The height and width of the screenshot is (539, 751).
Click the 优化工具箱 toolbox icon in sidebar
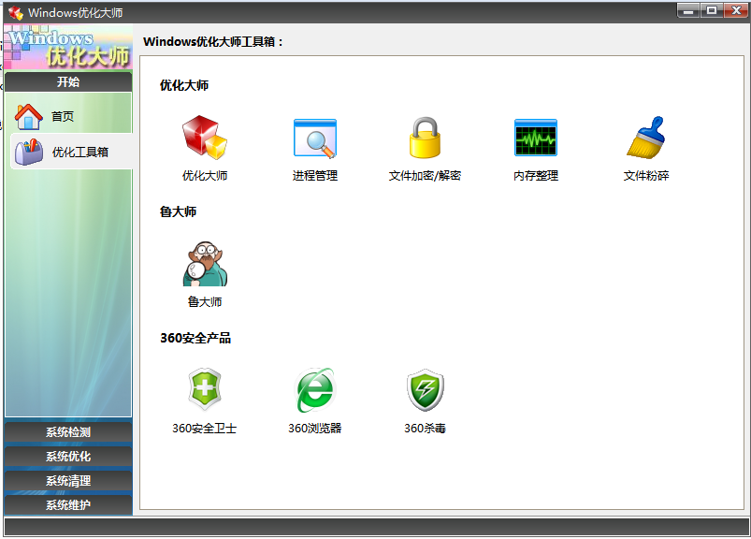pyautogui.click(x=29, y=152)
